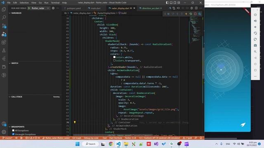This screenshot has width=264, height=148.
Task: Open Colors.transparent color swatch
Action: 114,60
